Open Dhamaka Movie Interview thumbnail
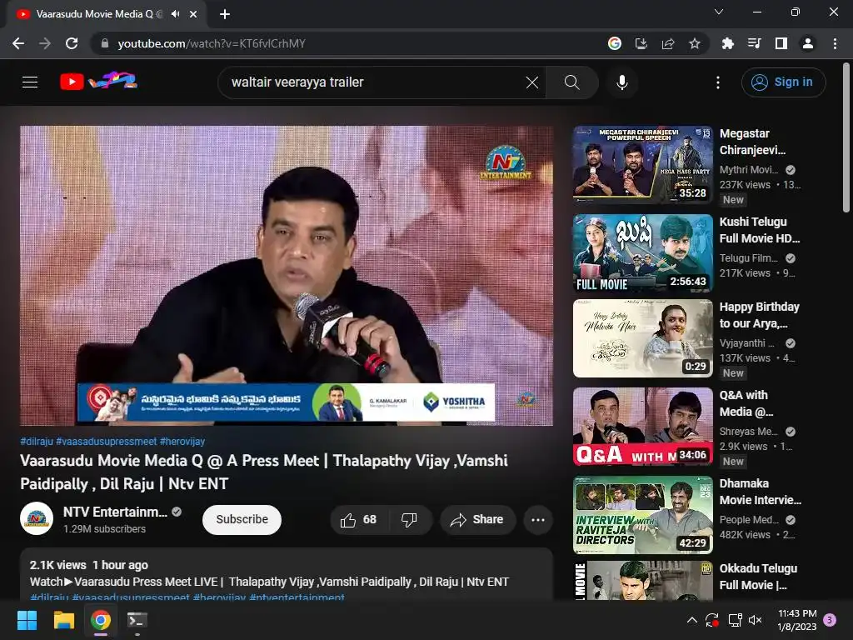This screenshot has width=853, height=640. coord(642,515)
